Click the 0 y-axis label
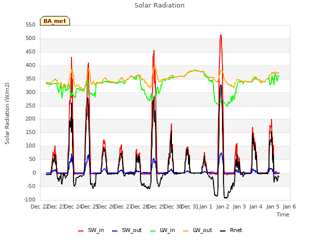This screenshot has width=320, height=240. [34, 172]
